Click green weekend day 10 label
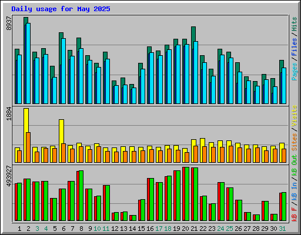 97,229
